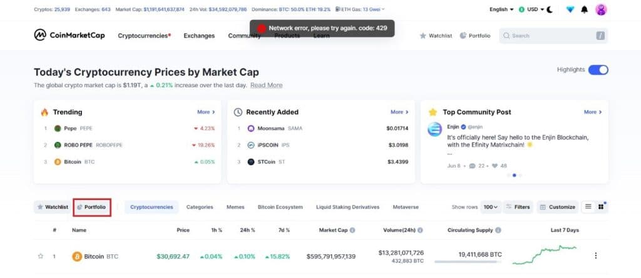The width and height of the screenshot is (641, 278).
Task: Select the Bitcoin Ecosystem tab
Action: 280,207
